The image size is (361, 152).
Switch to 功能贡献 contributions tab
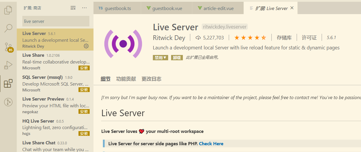tap(126, 79)
